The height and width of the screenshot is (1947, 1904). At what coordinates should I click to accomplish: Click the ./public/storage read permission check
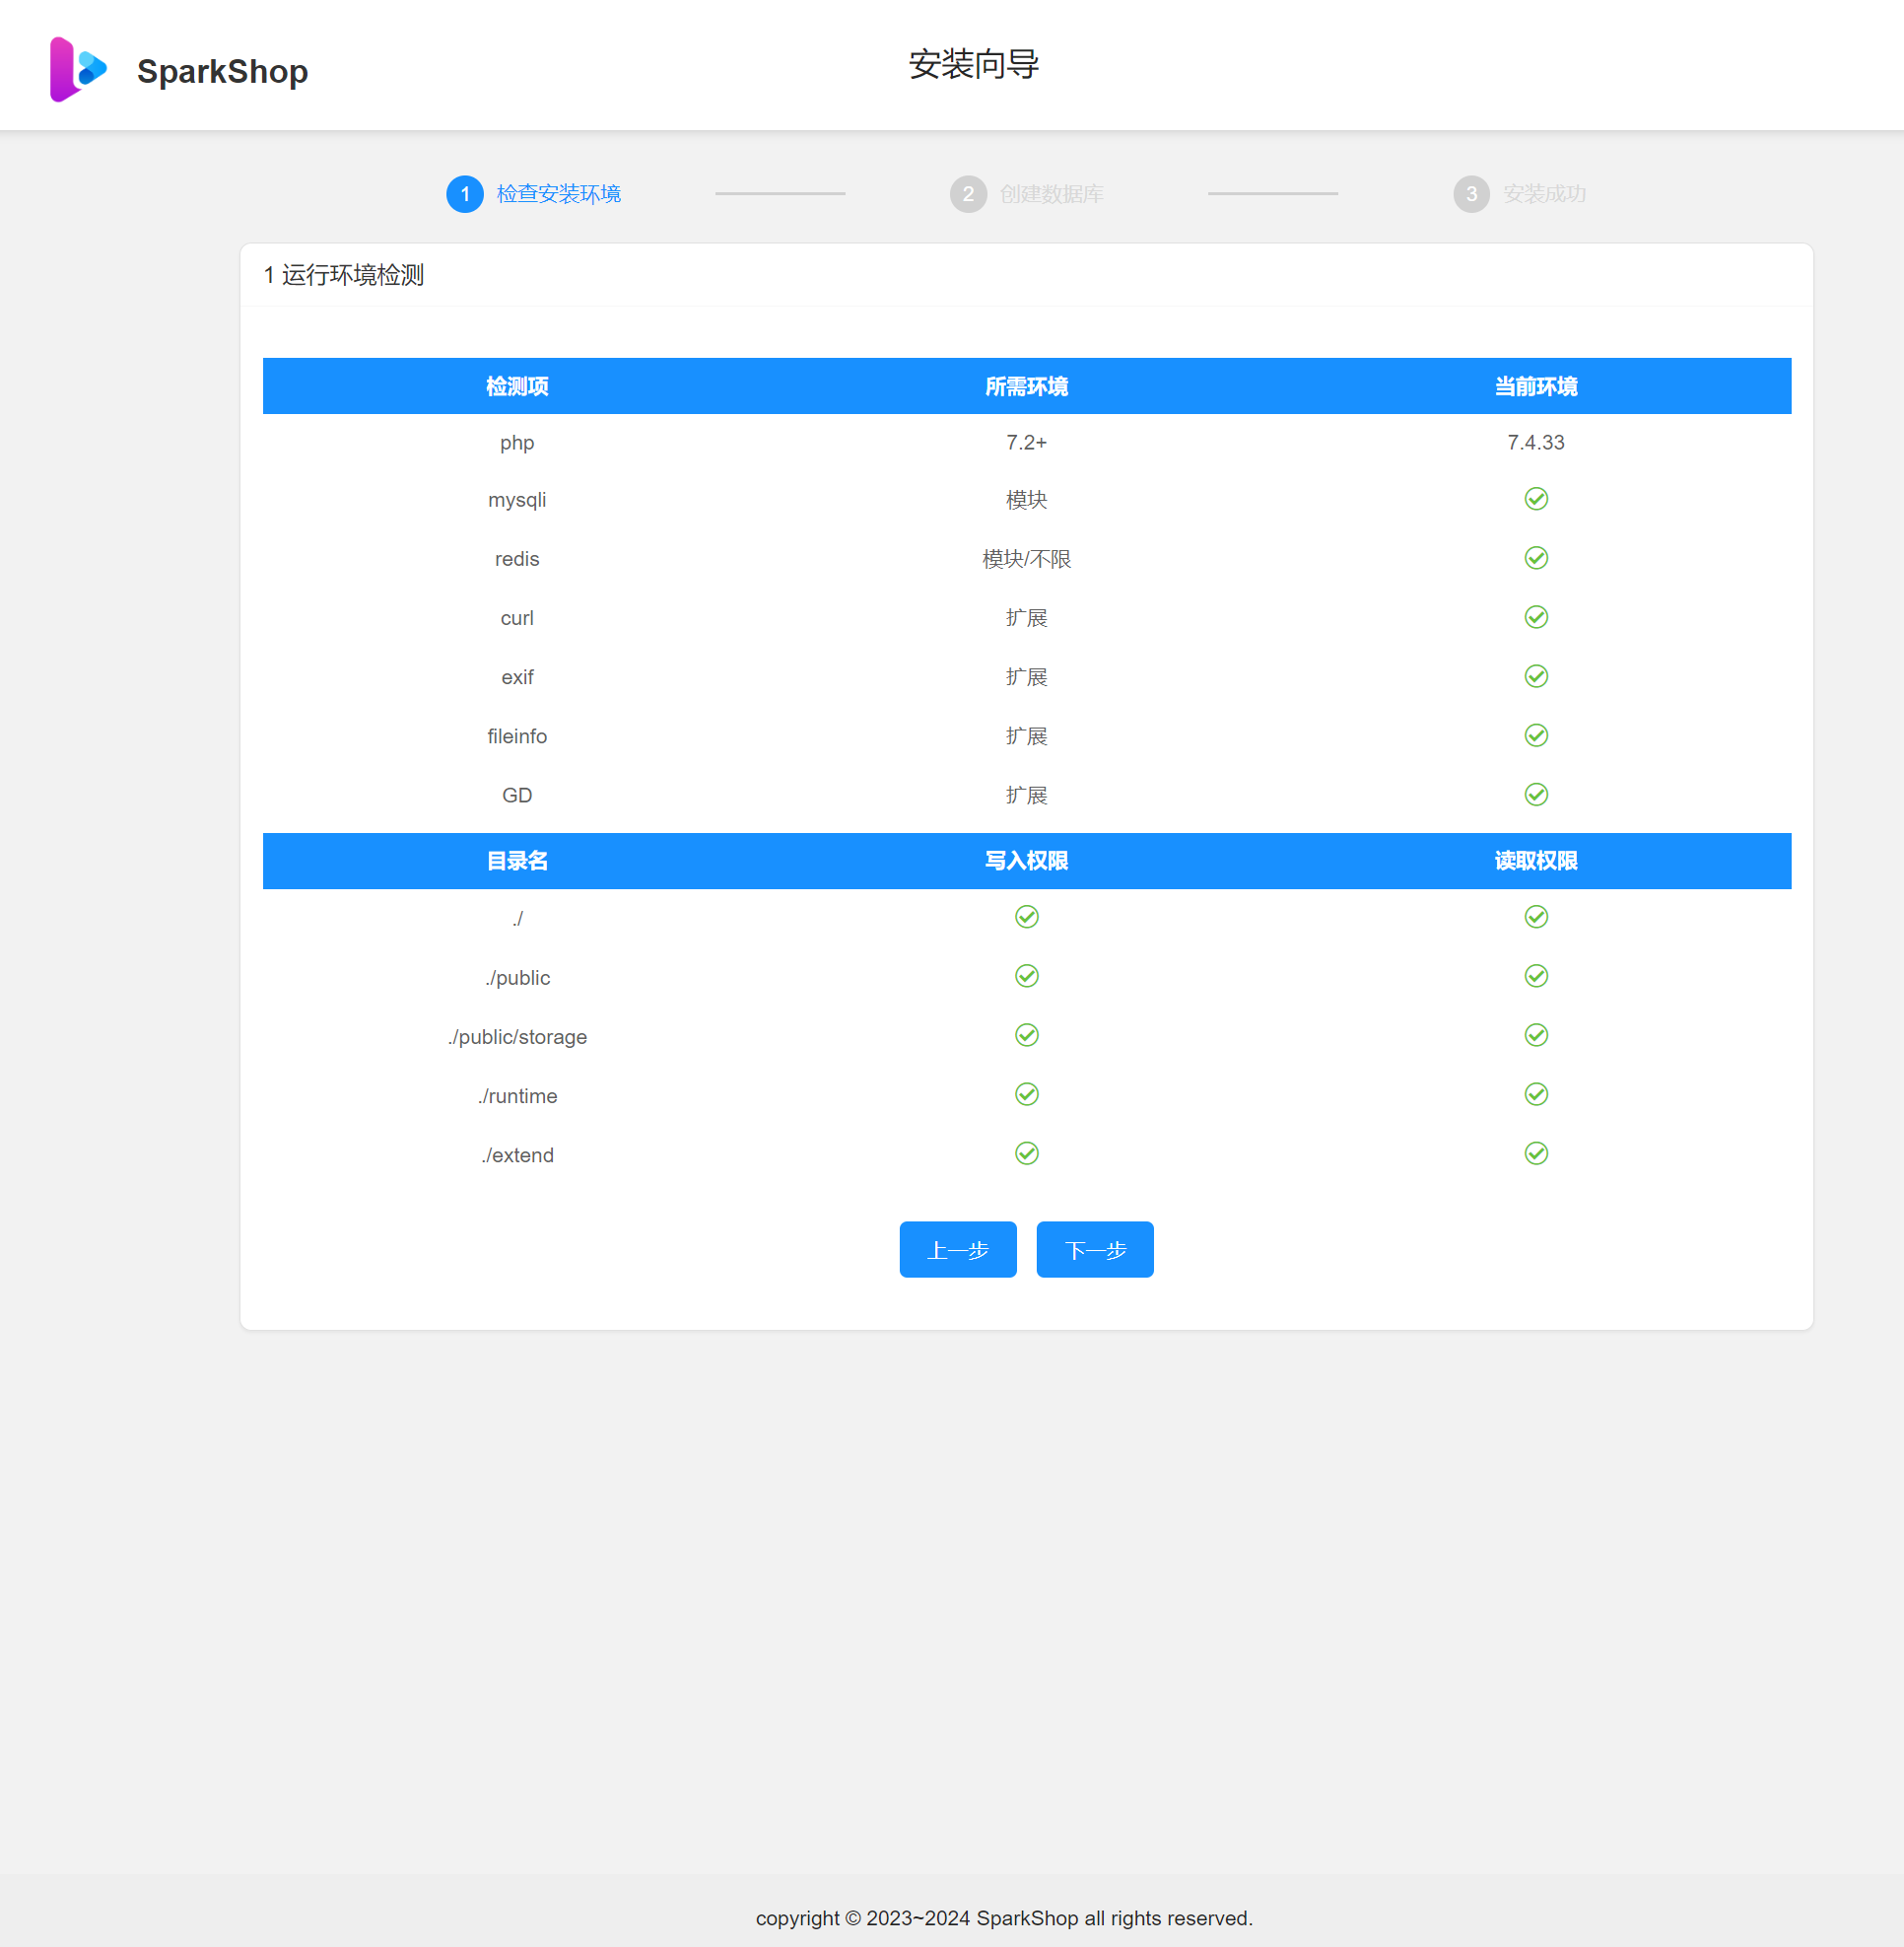[1535, 1035]
